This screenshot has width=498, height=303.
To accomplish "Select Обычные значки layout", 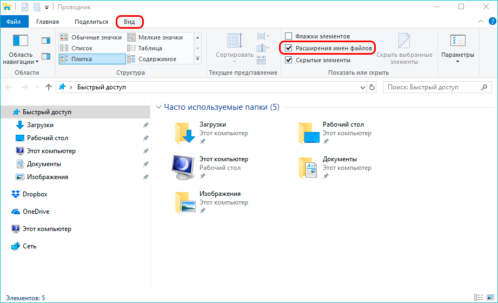I will 91,37.
